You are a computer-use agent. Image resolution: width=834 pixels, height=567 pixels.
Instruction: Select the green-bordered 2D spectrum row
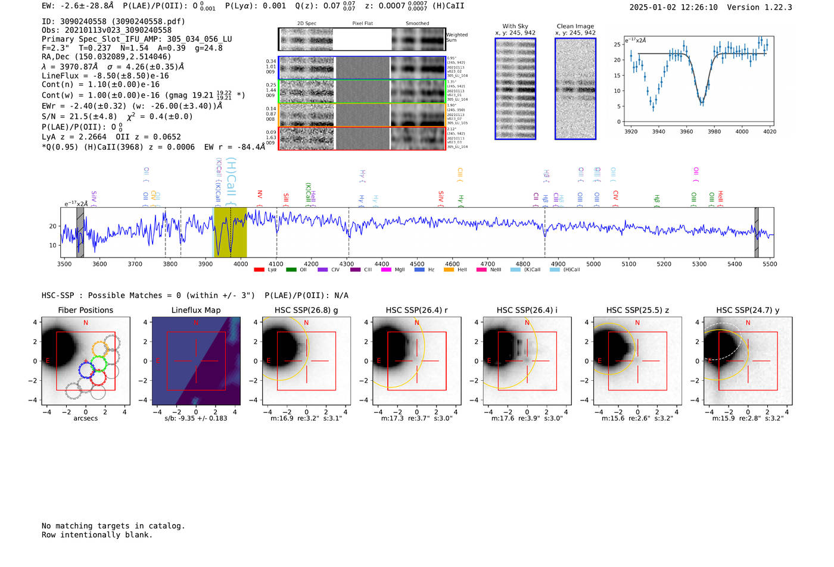(362, 91)
